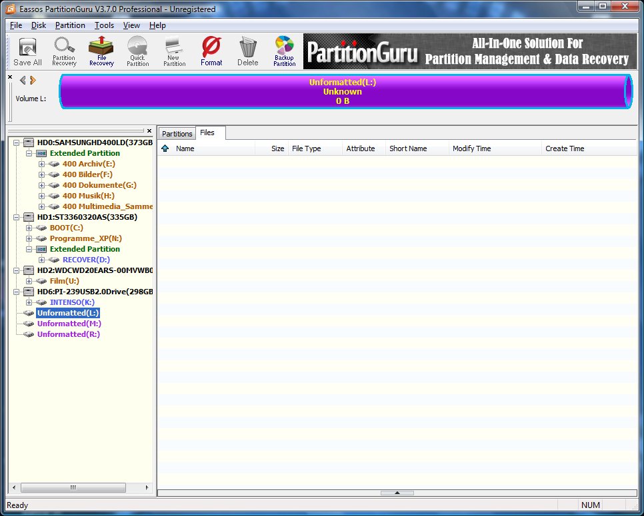The height and width of the screenshot is (516, 644).
Task: Go to previous disk with left arrow
Action: tap(23, 80)
